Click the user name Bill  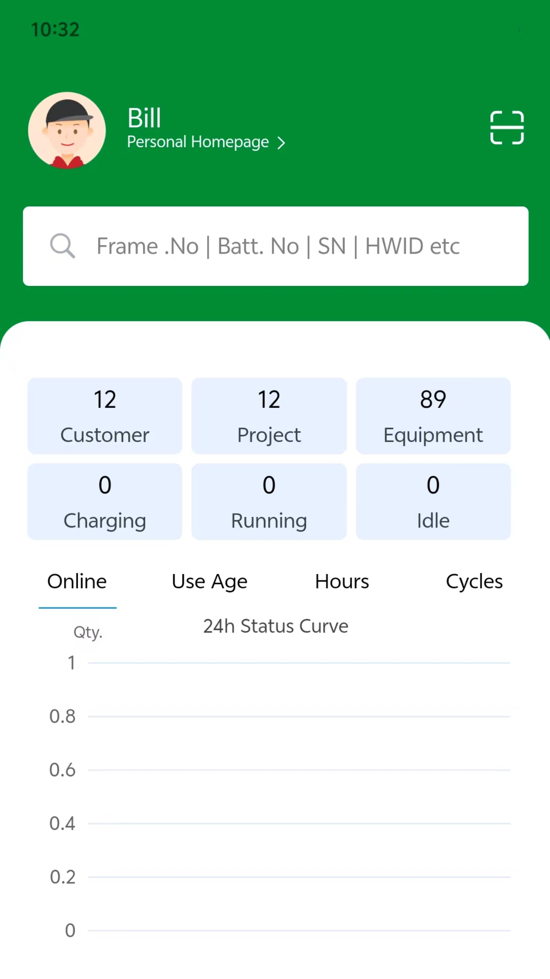144,118
